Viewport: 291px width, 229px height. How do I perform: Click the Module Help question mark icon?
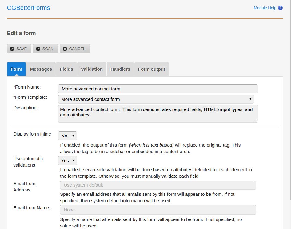coord(280,8)
